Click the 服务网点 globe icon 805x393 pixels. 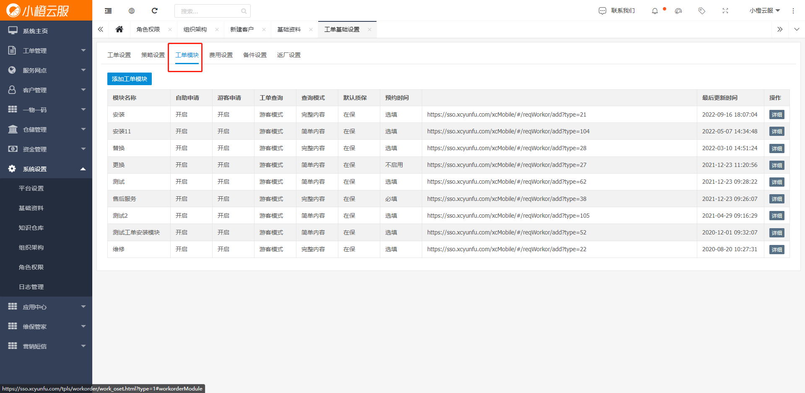[x=12, y=70]
